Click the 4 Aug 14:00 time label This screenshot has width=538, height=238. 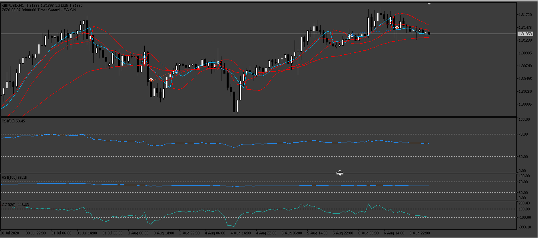[x=241, y=233]
